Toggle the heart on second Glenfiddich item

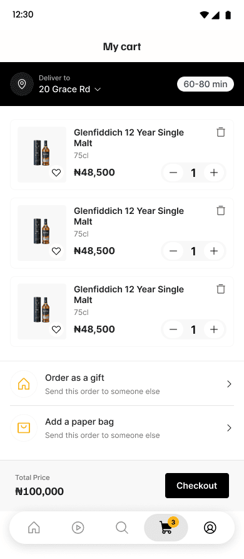tap(56, 252)
